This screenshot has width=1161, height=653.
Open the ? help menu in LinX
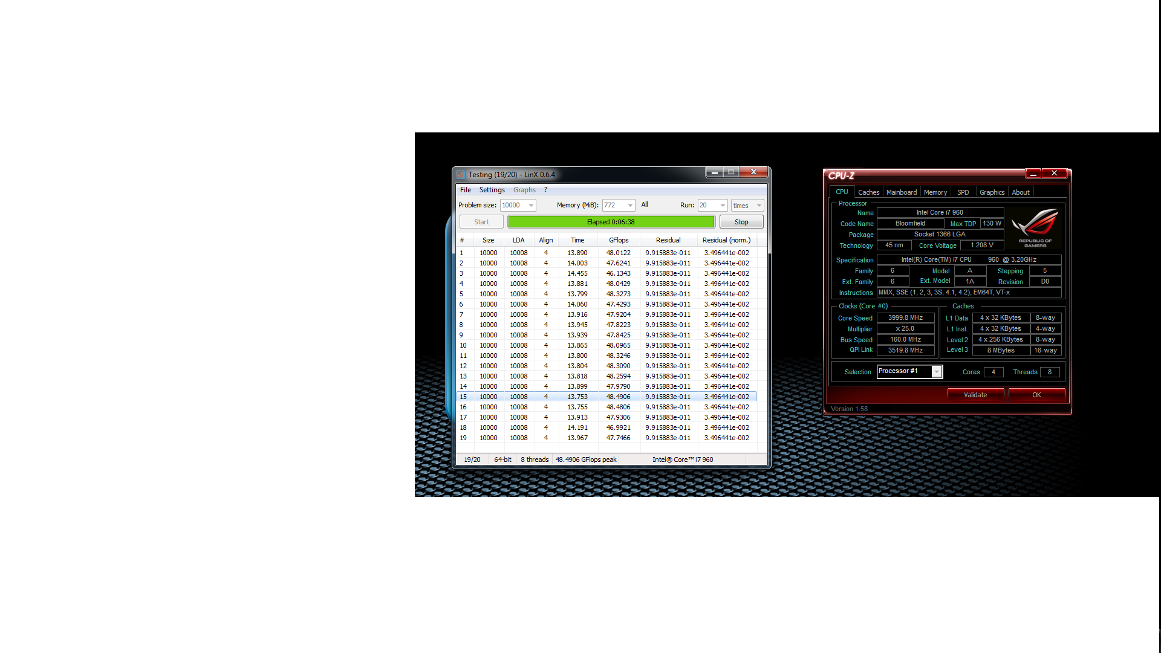tap(545, 190)
